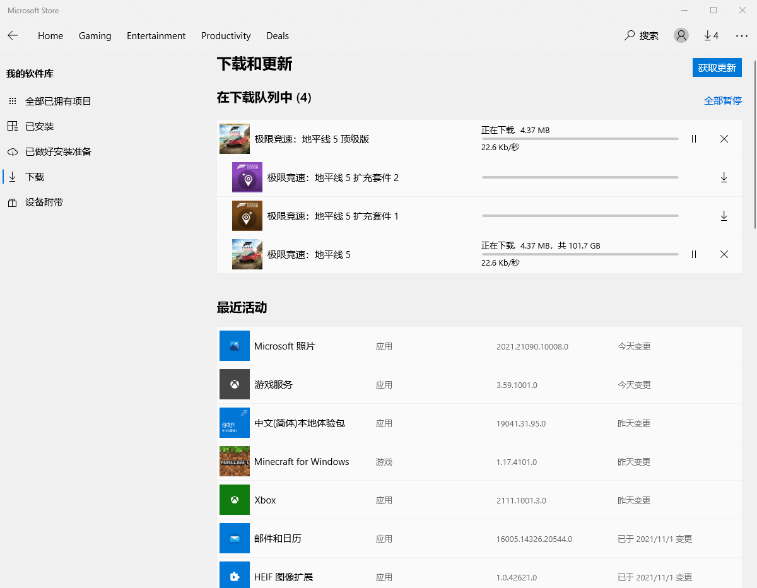Click the purple 扩充套件 2 icon
757x588 pixels.
(247, 177)
